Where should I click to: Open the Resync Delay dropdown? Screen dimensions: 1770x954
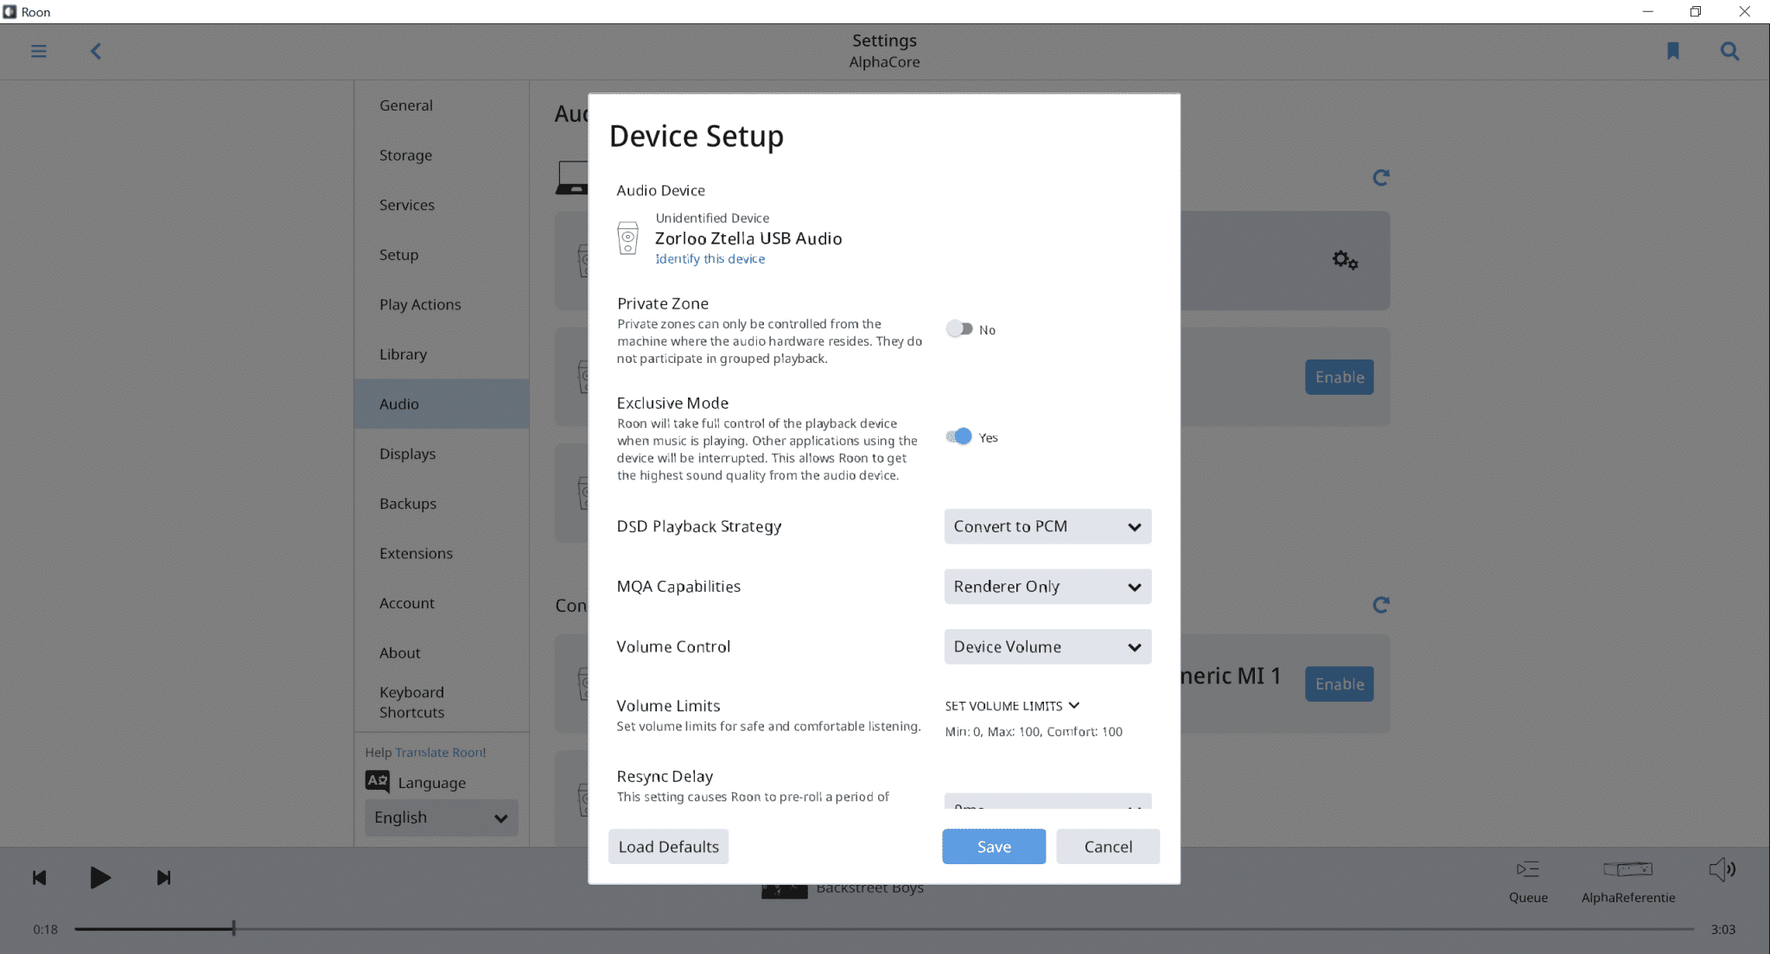[x=1047, y=801]
